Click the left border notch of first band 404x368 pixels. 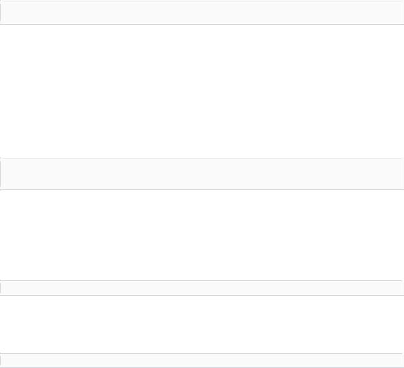1,13
